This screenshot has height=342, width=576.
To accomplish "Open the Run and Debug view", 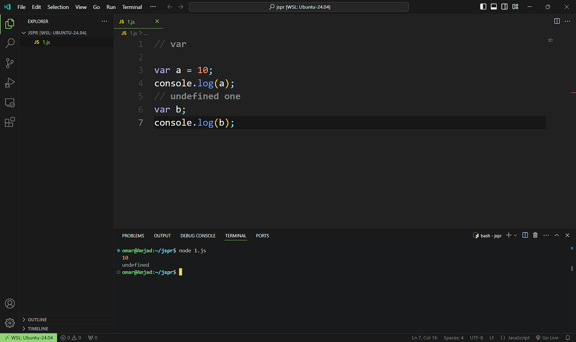I will [x=10, y=83].
